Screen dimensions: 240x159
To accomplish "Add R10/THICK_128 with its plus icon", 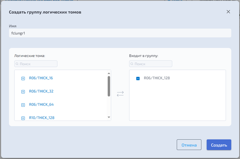I will 23,118.
